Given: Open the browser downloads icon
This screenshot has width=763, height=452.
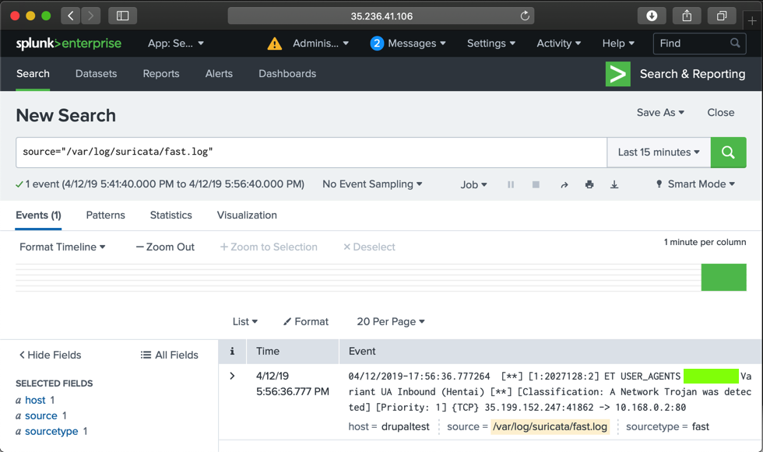Looking at the screenshot, I should (652, 16).
